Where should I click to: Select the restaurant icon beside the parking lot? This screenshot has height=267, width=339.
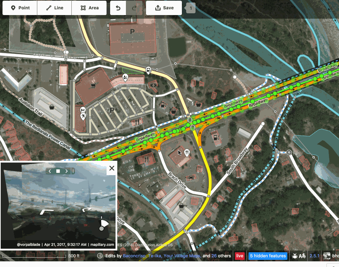[x=137, y=122]
